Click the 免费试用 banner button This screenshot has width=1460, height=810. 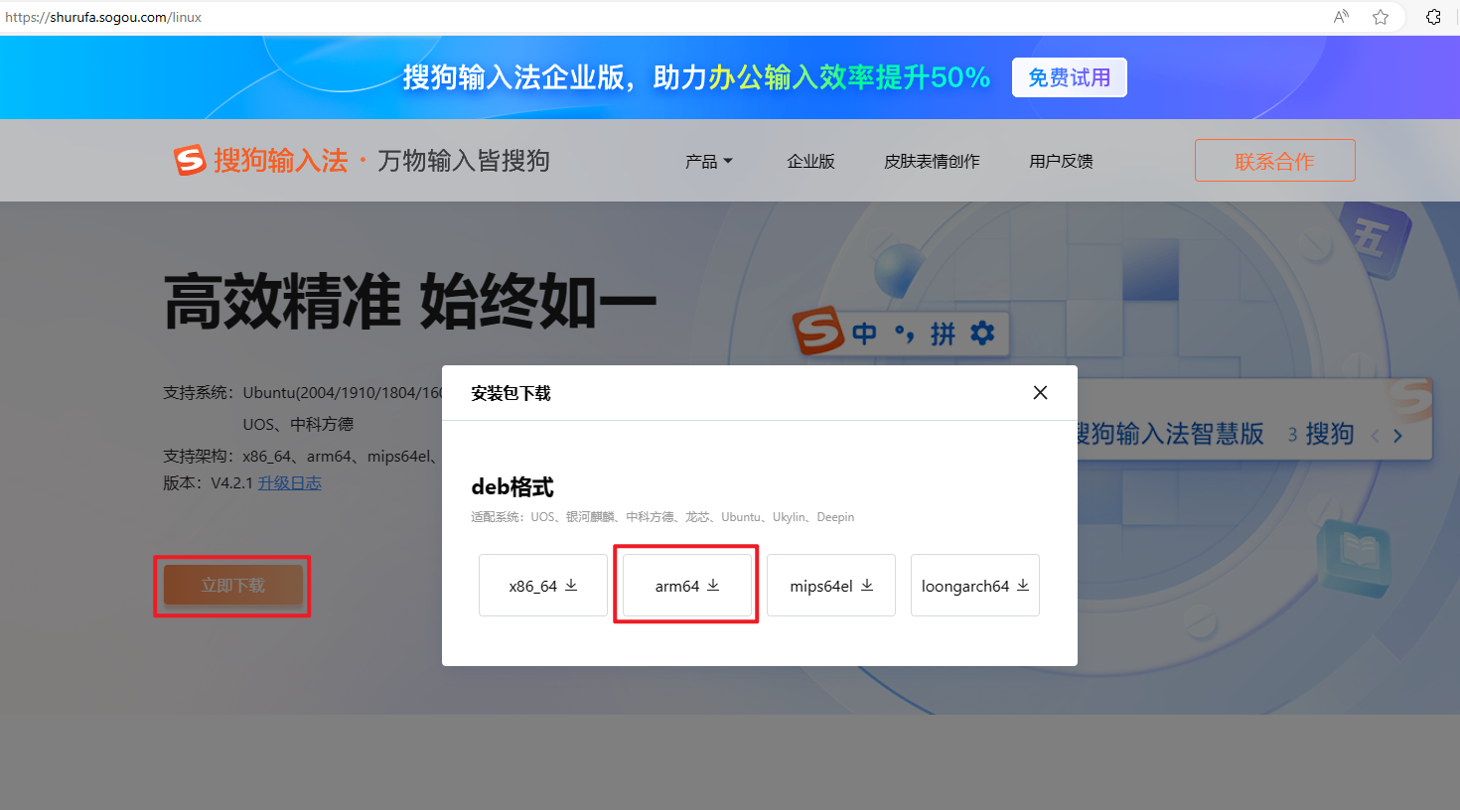click(1070, 77)
